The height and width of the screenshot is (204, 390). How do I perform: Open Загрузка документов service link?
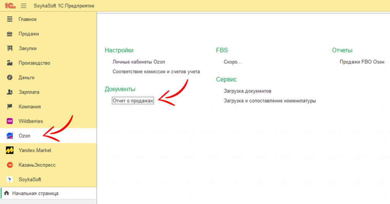coord(247,91)
